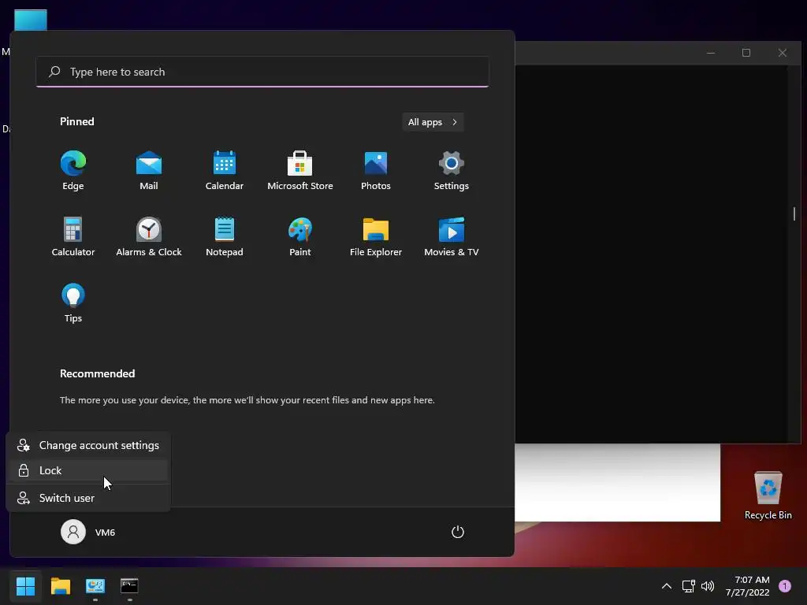The width and height of the screenshot is (807, 605).
Task: Click the VM6 user account avatar
Action: point(73,532)
